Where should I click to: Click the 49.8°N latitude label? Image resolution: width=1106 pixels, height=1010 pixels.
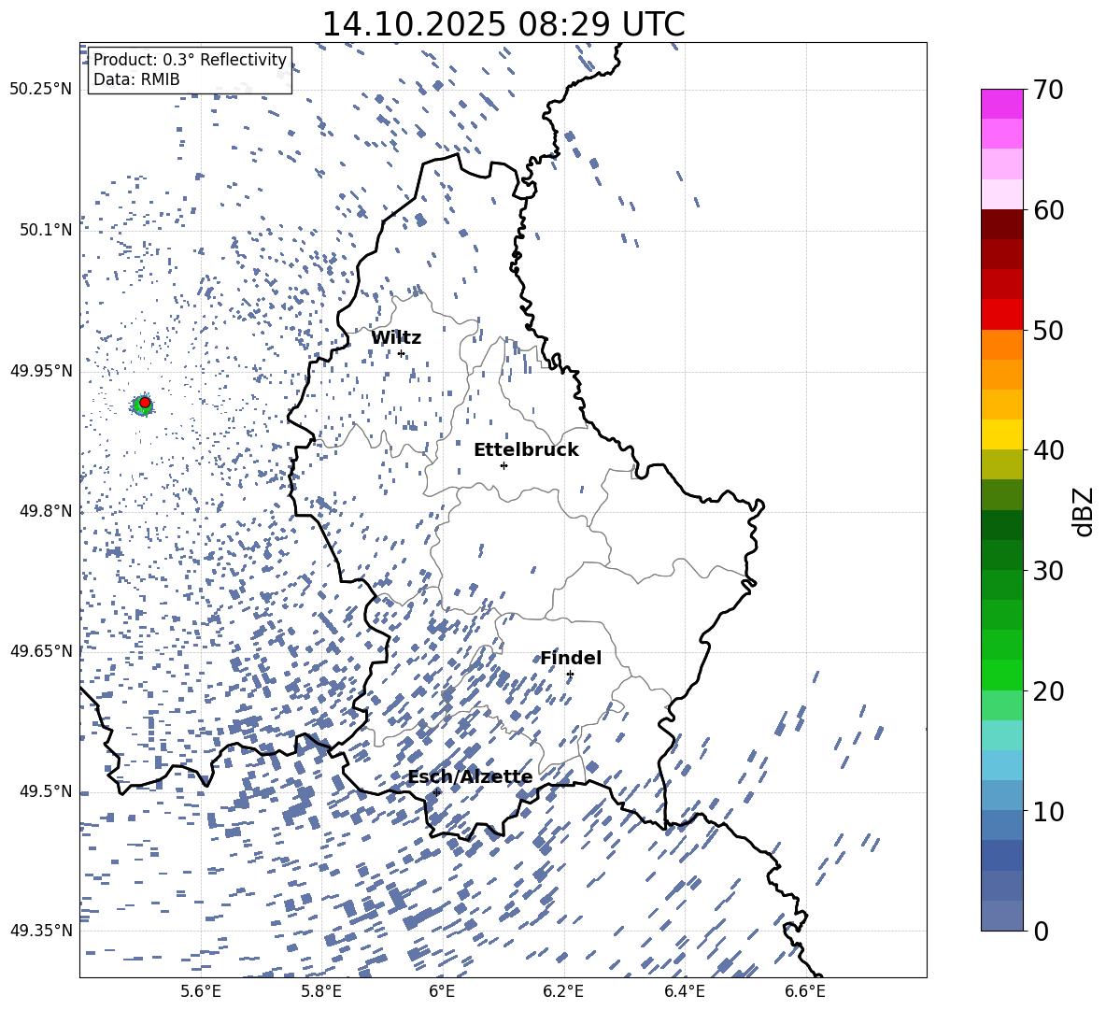(46, 511)
